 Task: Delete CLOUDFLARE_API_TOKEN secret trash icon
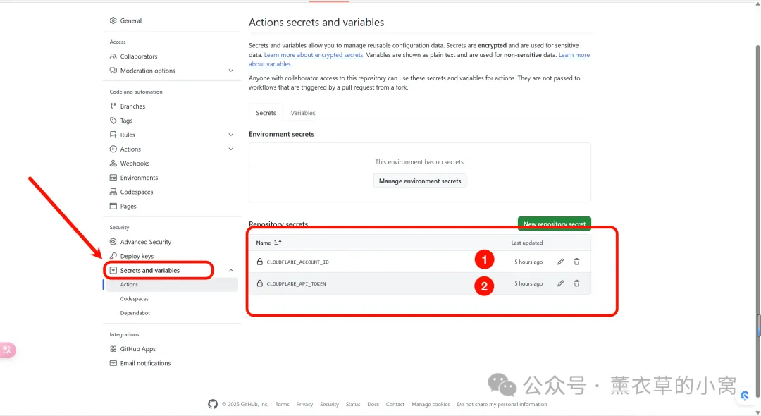pyautogui.click(x=576, y=283)
